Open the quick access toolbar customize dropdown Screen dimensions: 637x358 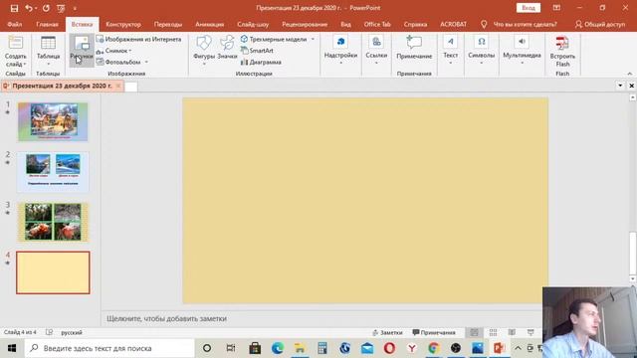[x=75, y=8]
